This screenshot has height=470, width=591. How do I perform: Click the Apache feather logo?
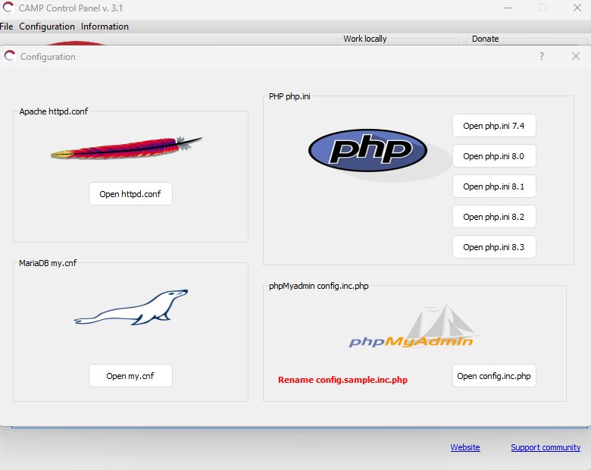coord(127,149)
